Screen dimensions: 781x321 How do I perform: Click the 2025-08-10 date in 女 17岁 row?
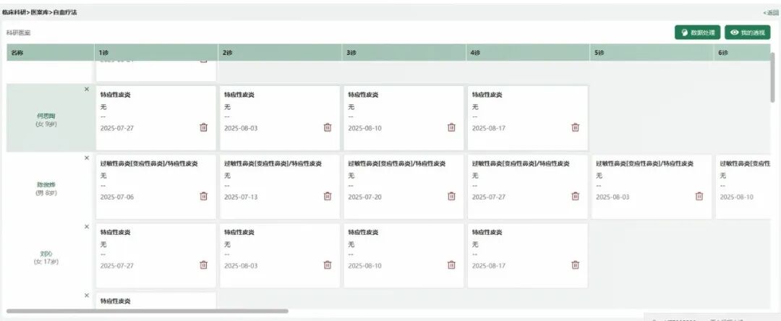point(364,265)
